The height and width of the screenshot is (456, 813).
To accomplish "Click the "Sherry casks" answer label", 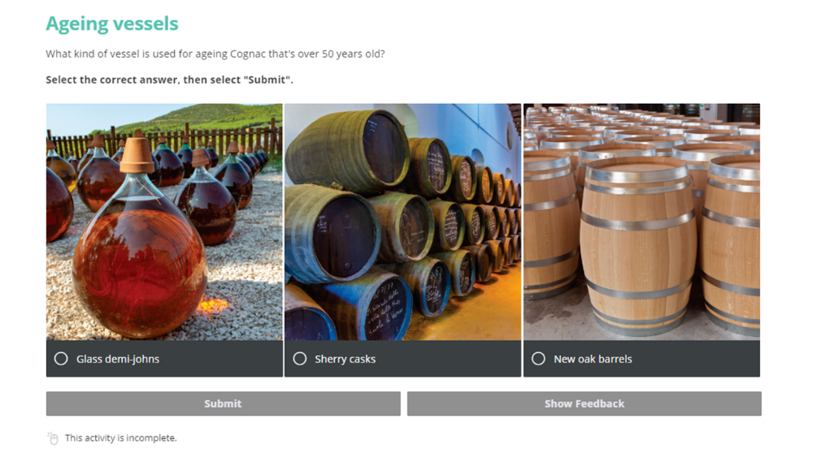I will pyautogui.click(x=345, y=359).
